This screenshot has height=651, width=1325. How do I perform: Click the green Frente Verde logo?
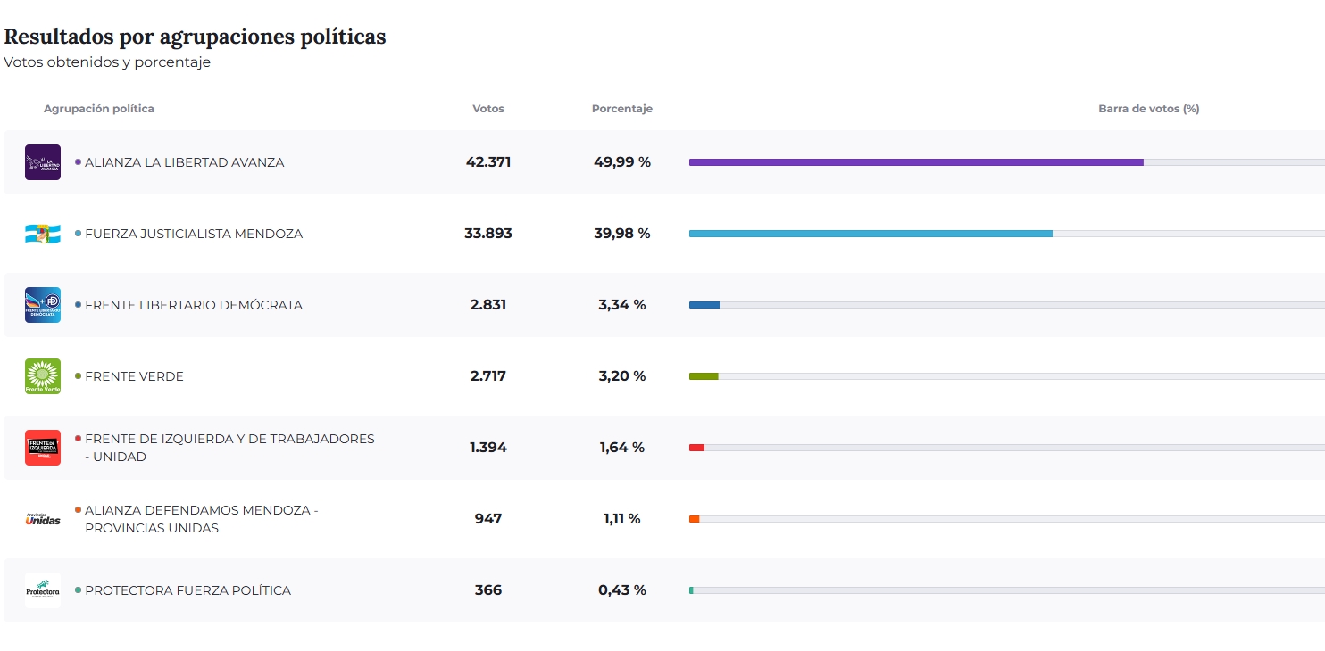point(43,376)
